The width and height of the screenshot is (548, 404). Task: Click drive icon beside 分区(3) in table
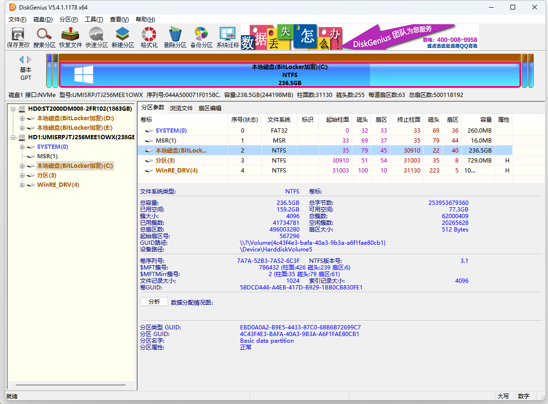pyautogui.click(x=149, y=161)
